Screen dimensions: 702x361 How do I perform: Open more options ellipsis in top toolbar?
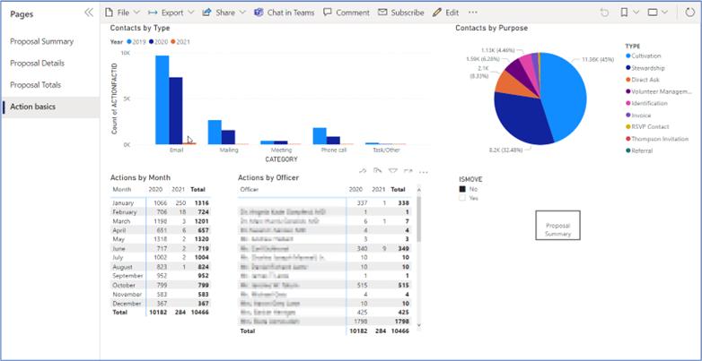473,13
